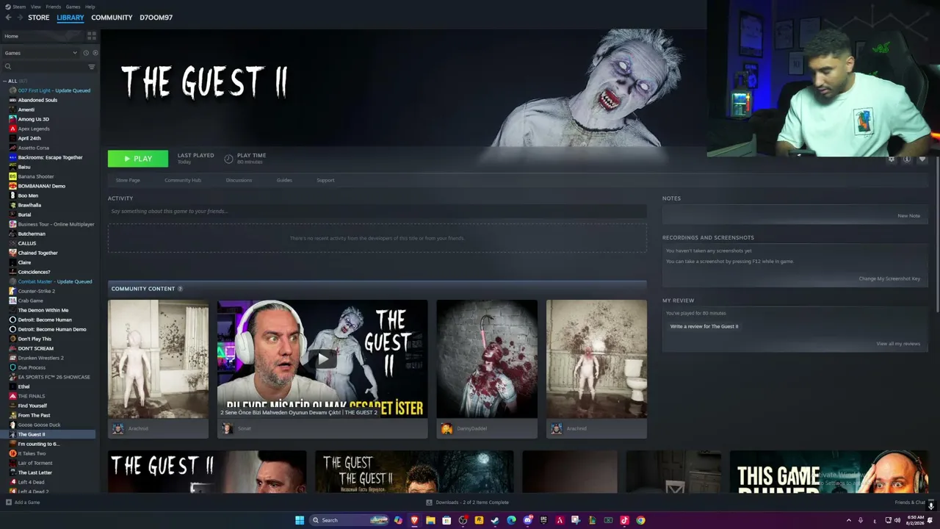The image size is (940, 529).
Task: Open advanced library filters icon
Action: [92, 67]
